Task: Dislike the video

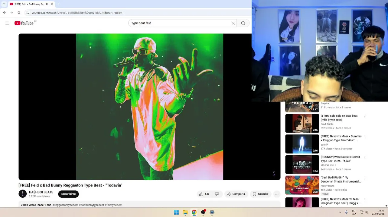Action: pos(217,194)
